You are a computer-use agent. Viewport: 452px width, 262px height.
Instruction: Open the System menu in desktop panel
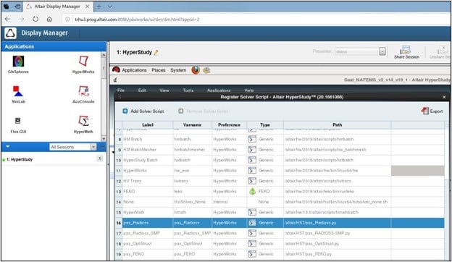pyautogui.click(x=178, y=70)
